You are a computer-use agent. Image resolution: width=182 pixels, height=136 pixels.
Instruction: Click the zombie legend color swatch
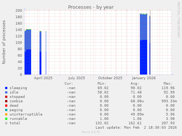[x=6, y=101]
